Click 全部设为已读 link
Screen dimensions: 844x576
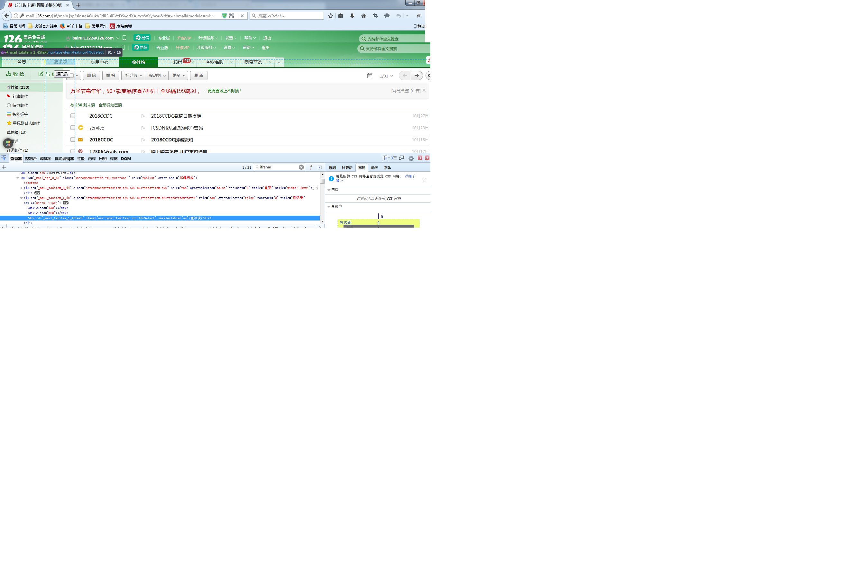click(x=110, y=105)
